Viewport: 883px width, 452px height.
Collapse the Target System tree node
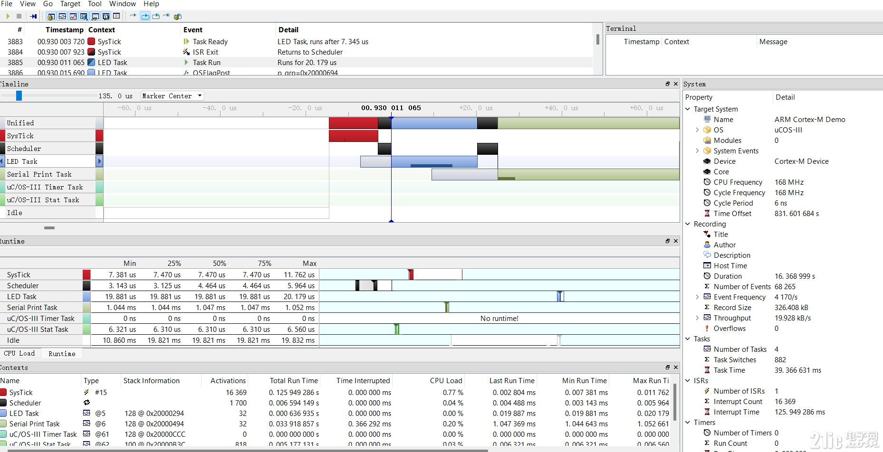point(688,109)
